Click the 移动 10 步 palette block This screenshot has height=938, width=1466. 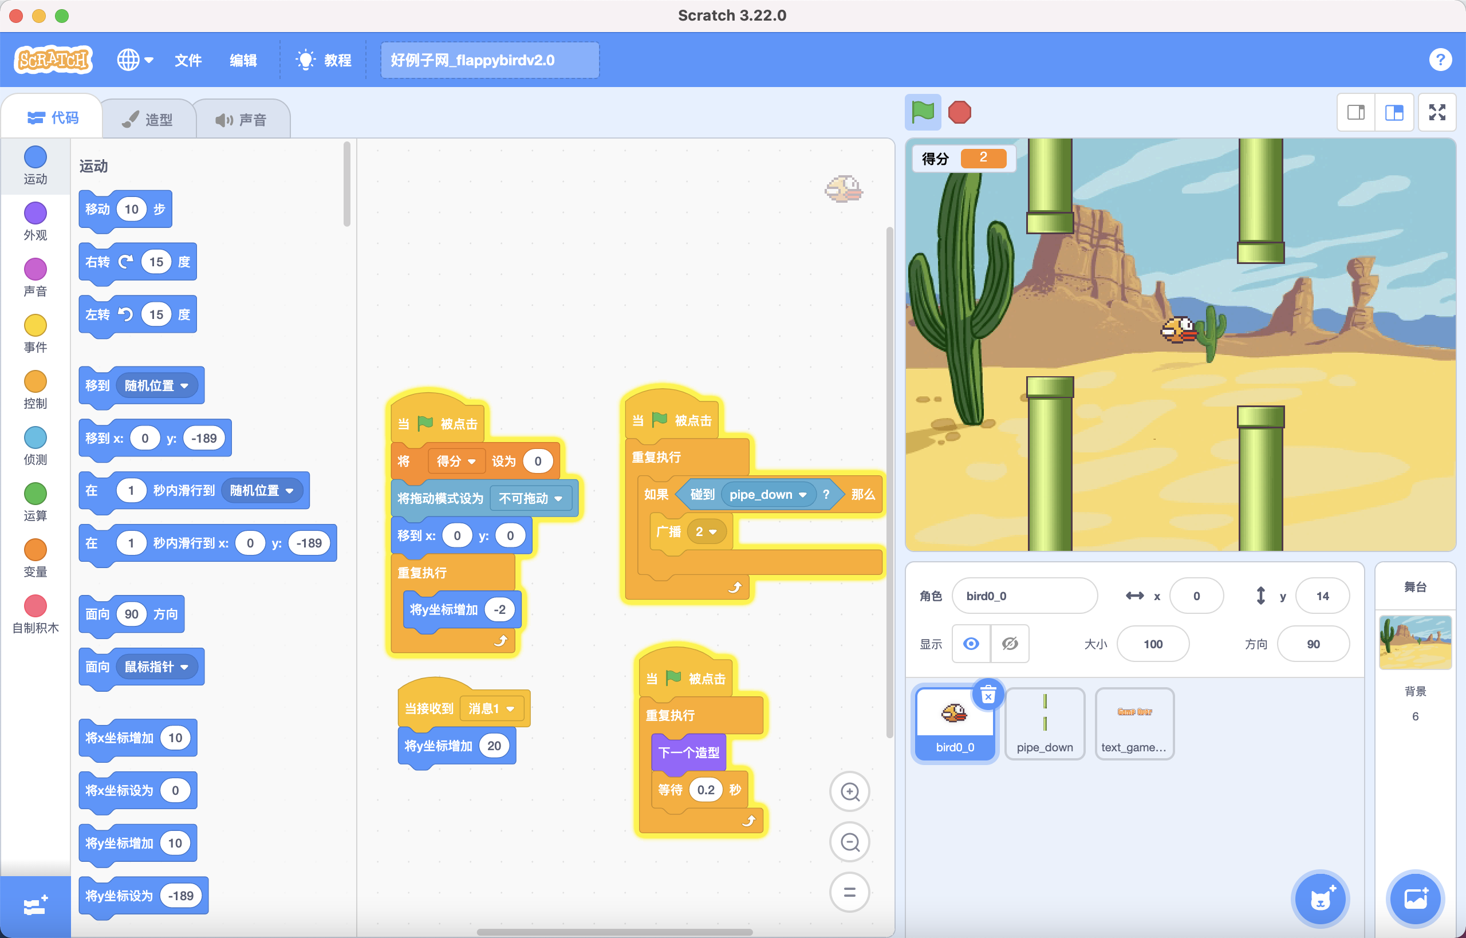(125, 210)
